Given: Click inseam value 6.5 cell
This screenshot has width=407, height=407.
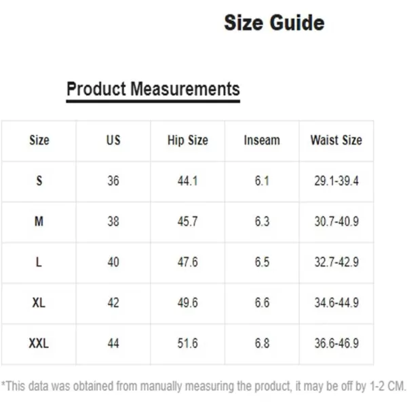Looking at the screenshot, I should coord(262,262).
